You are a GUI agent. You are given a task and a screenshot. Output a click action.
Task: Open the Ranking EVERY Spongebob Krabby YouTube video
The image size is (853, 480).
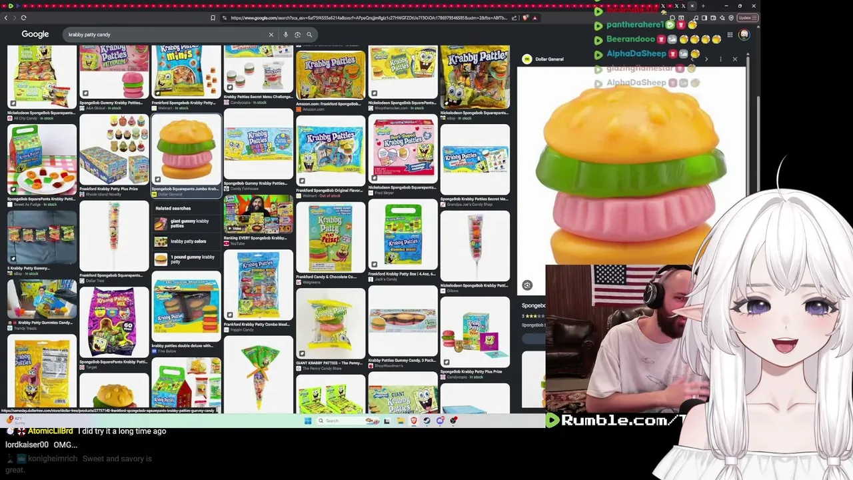click(258, 221)
